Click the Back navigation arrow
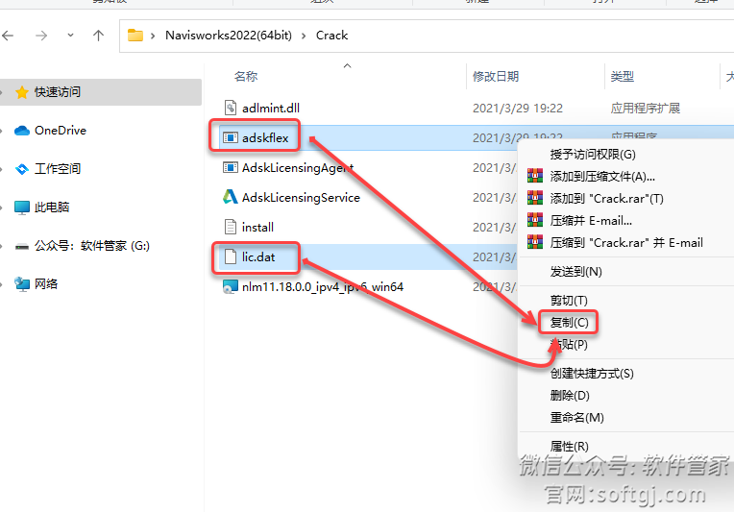The image size is (734, 512). (x=9, y=36)
